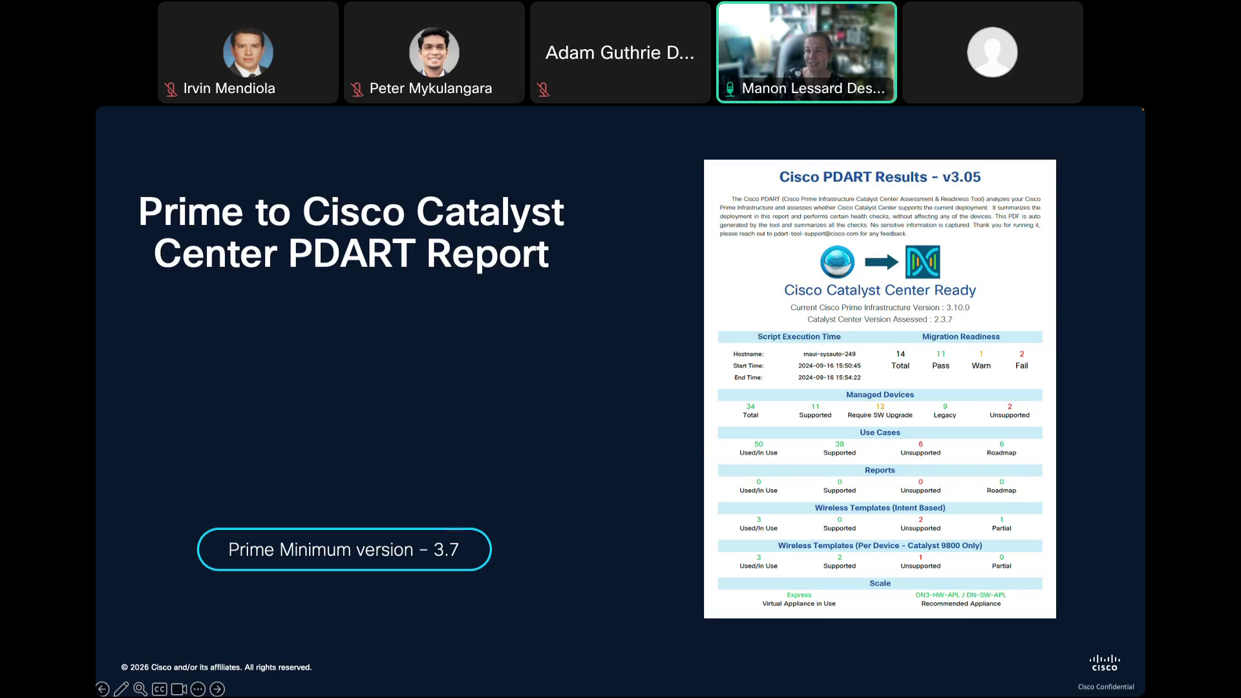The width and height of the screenshot is (1241, 698).
Task: Go to the previous slide arrow
Action: [x=103, y=689]
